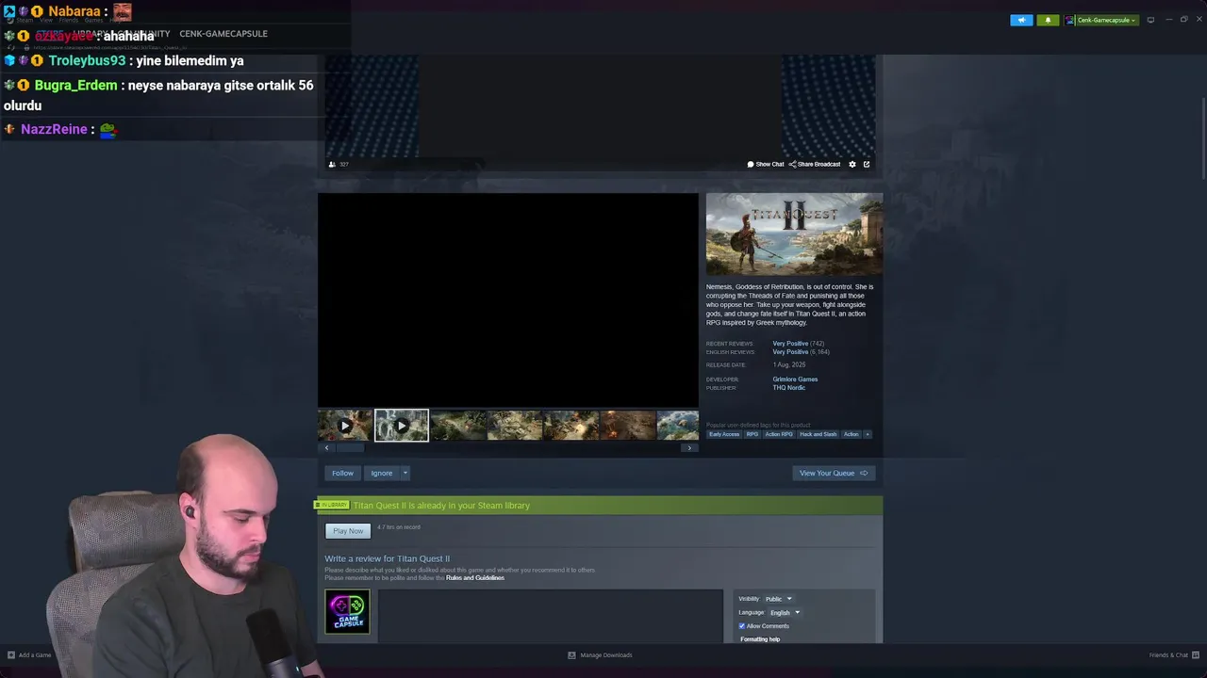Open Steam notifications bell
This screenshot has width=1207, height=678.
pos(1048,20)
